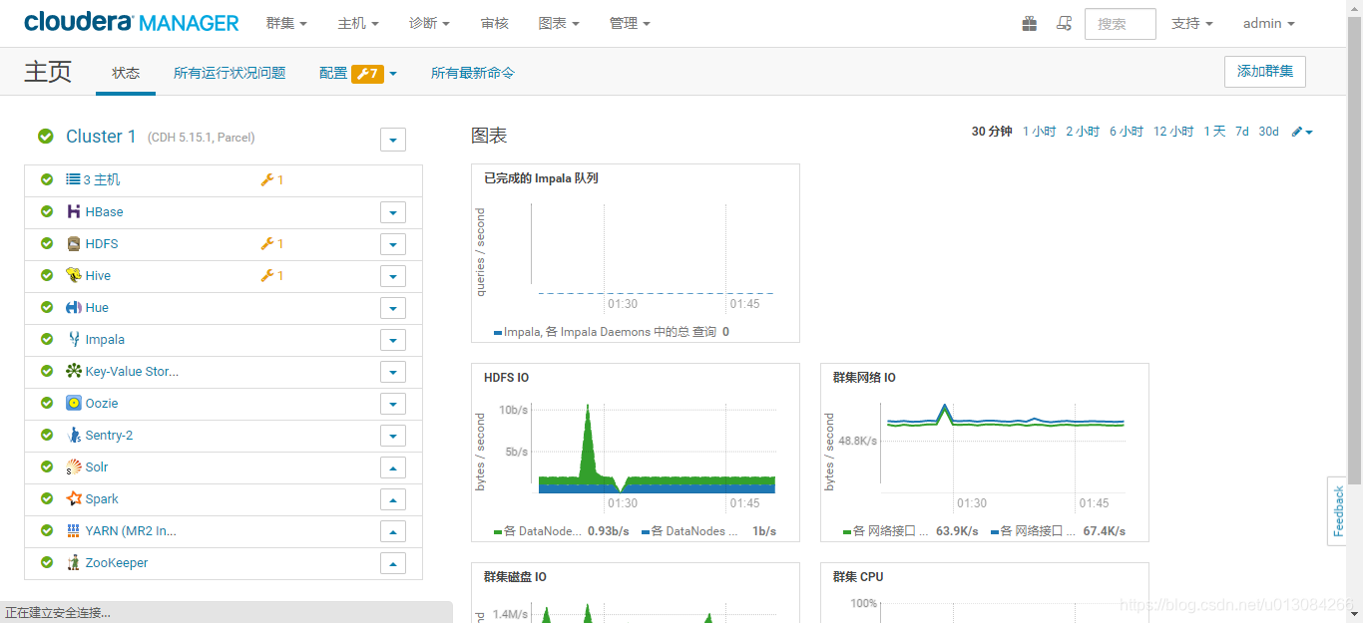
Task: Open the 审核 menu item
Action: click(494, 23)
